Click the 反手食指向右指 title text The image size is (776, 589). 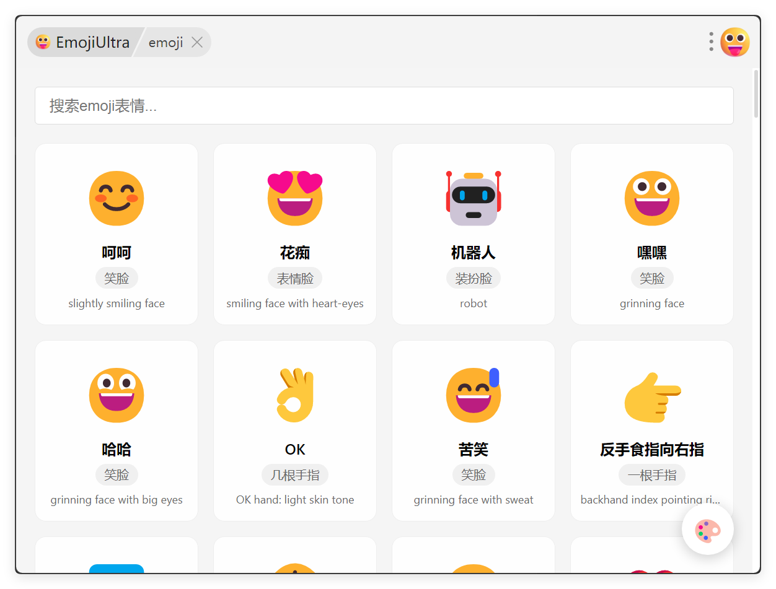pos(652,450)
